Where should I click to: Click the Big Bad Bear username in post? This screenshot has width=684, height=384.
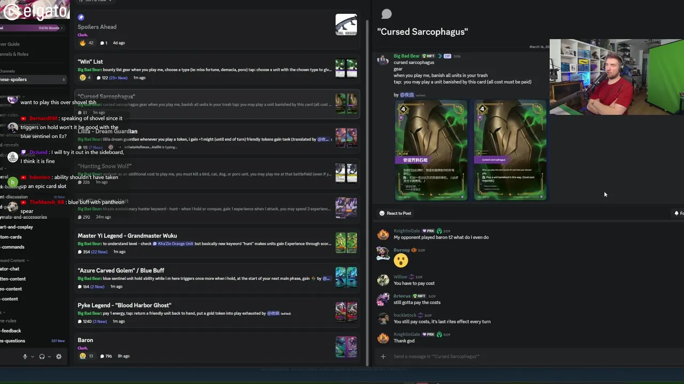tap(407, 56)
